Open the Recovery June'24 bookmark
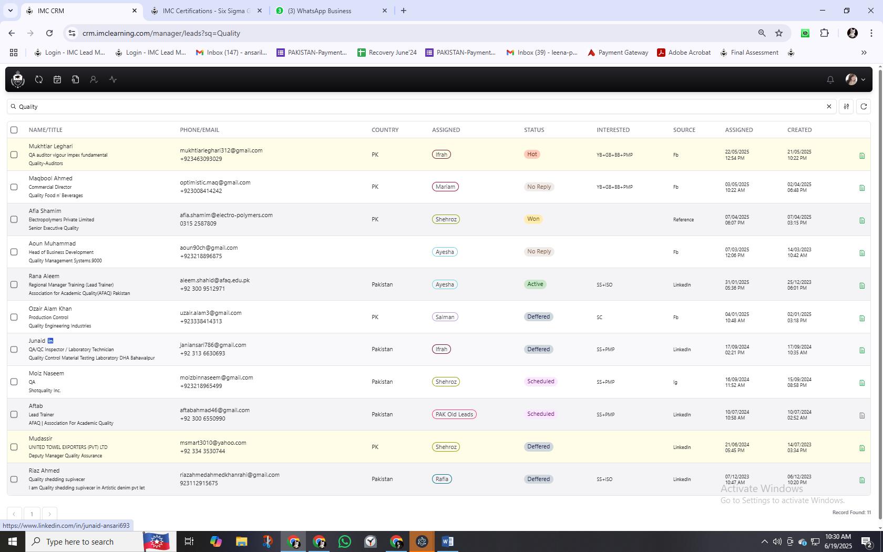This screenshot has width=883, height=552. [x=387, y=53]
